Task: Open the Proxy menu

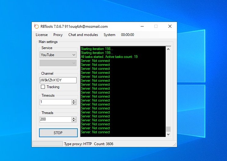Action: coord(58,35)
